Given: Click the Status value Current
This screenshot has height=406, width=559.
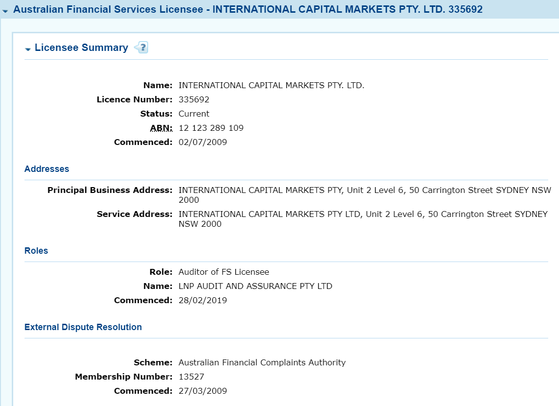Looking at the screenshot, I should 194,114.
